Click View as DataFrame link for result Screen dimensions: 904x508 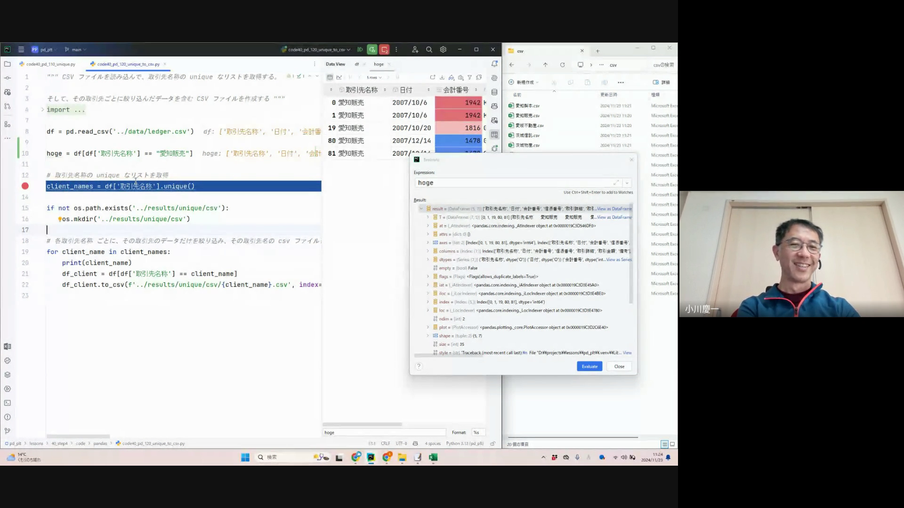(614, 209)
